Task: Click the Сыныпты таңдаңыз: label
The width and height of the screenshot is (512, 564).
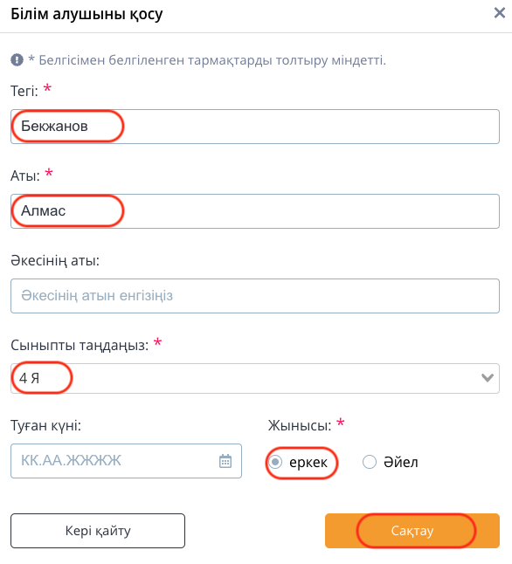Action: click(x=80, y=346)
